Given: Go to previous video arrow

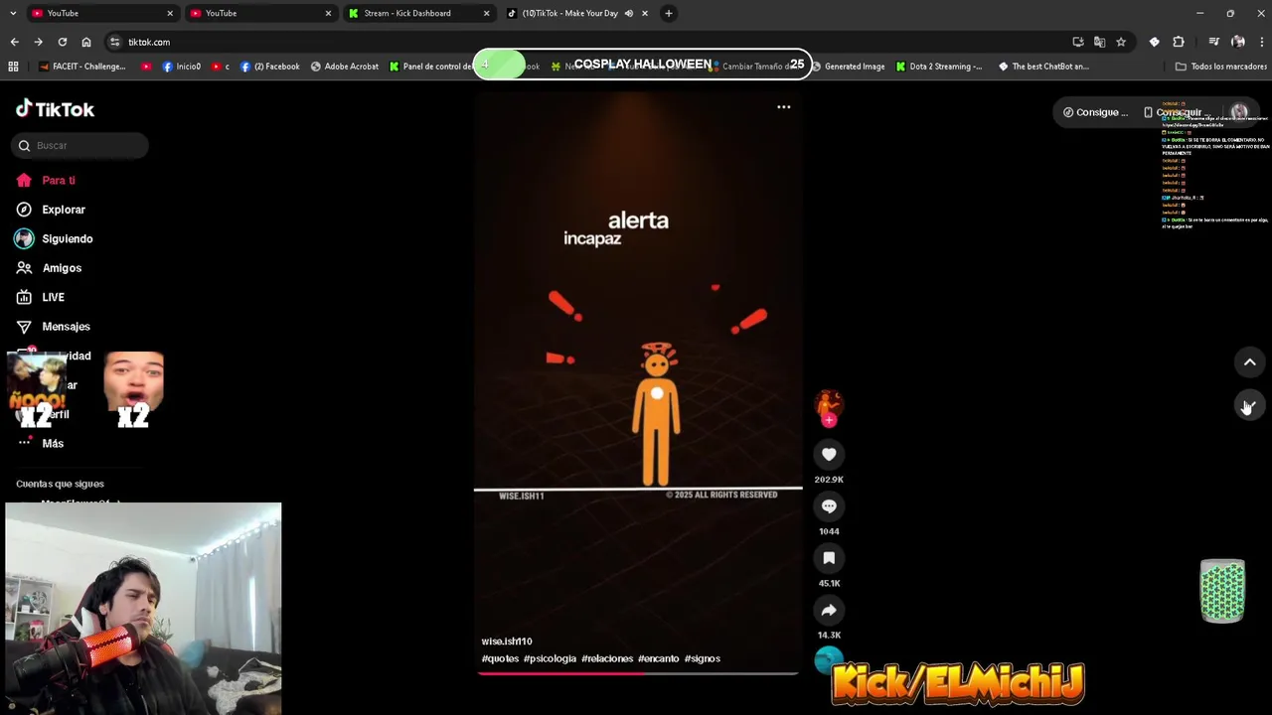Looking at the screenshot, I should [x=1249, y=362].
